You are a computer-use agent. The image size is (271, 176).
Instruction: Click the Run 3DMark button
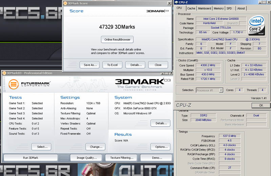pos(30,158)
